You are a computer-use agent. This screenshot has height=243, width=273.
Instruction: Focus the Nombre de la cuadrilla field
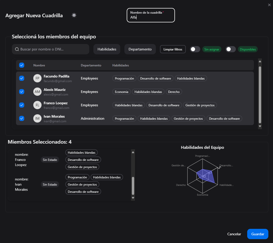pos(151,18)
